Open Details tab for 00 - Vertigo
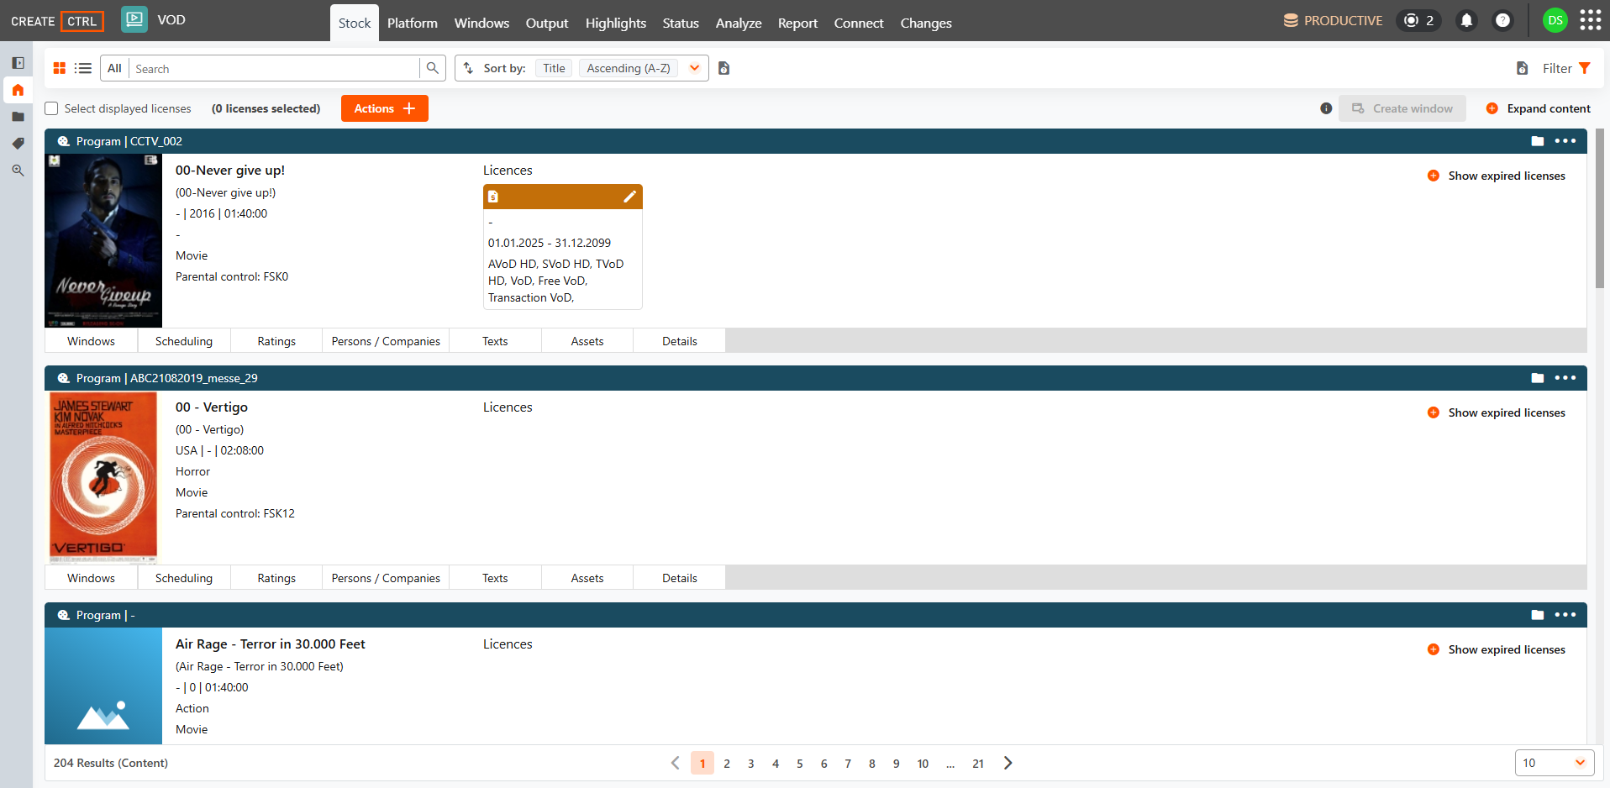 (x=680, y=578)
